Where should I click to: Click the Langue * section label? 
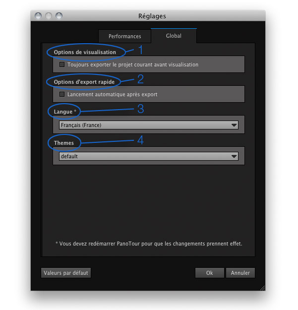pos(65,112)
